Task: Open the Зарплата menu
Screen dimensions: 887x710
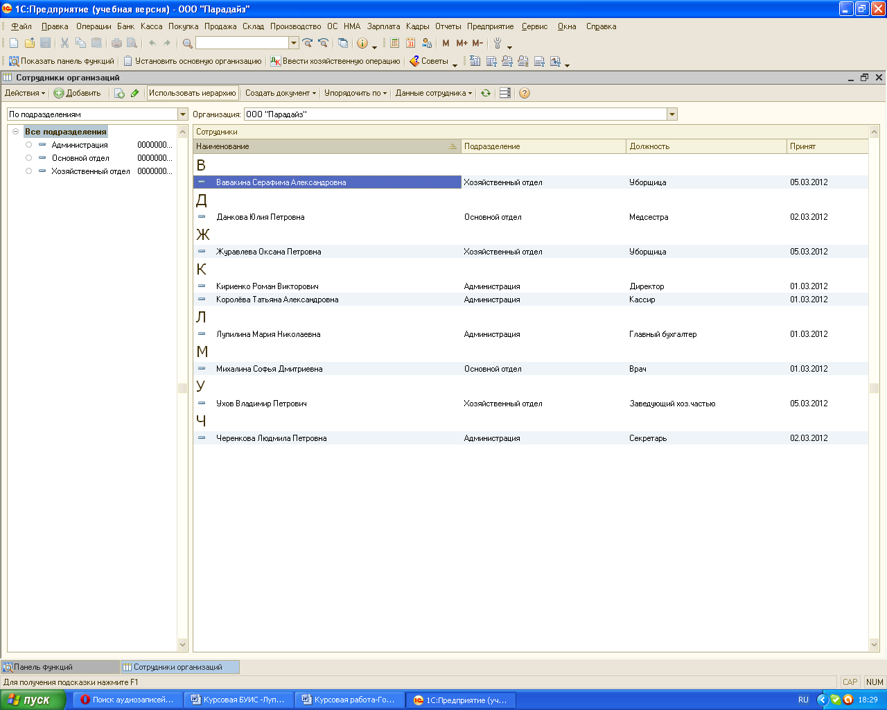Action: [x=383, y=26]
